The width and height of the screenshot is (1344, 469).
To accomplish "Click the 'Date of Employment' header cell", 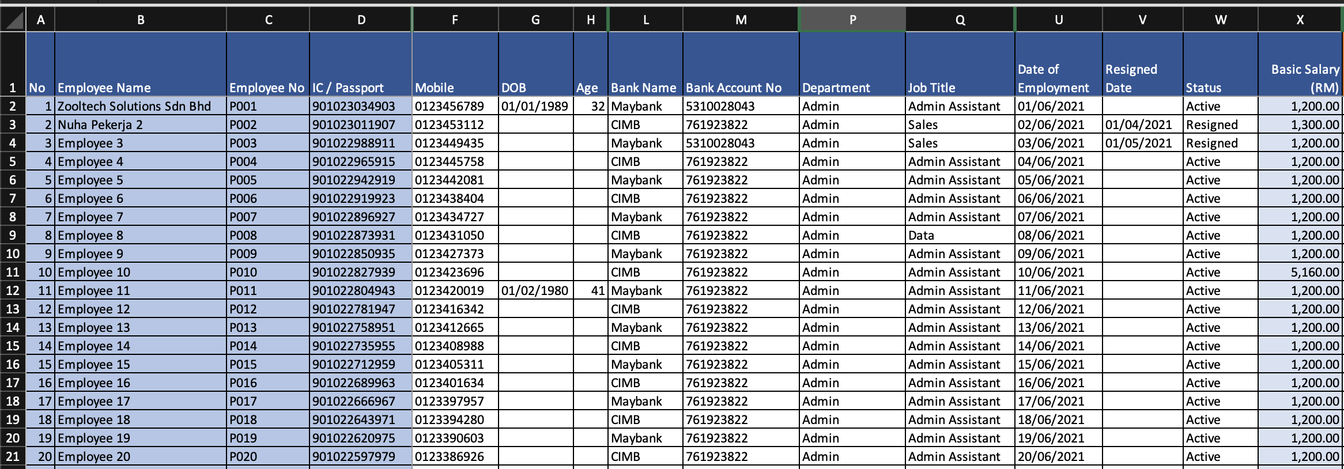I will tap(1059, 64).
